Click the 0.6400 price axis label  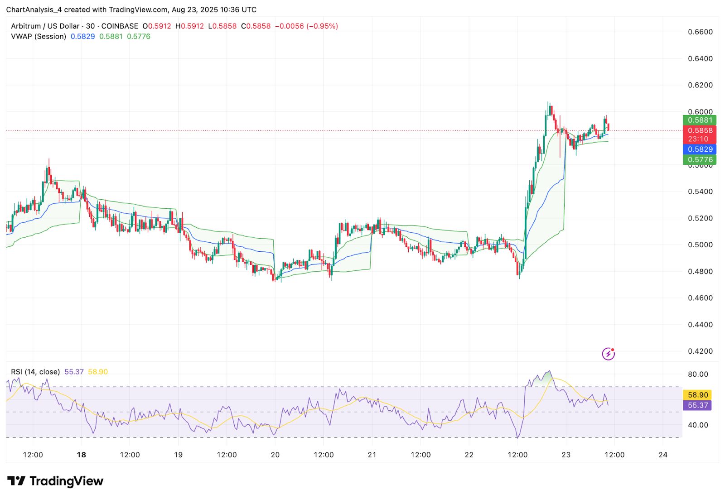pyautogui.click(x=700, y=58)
